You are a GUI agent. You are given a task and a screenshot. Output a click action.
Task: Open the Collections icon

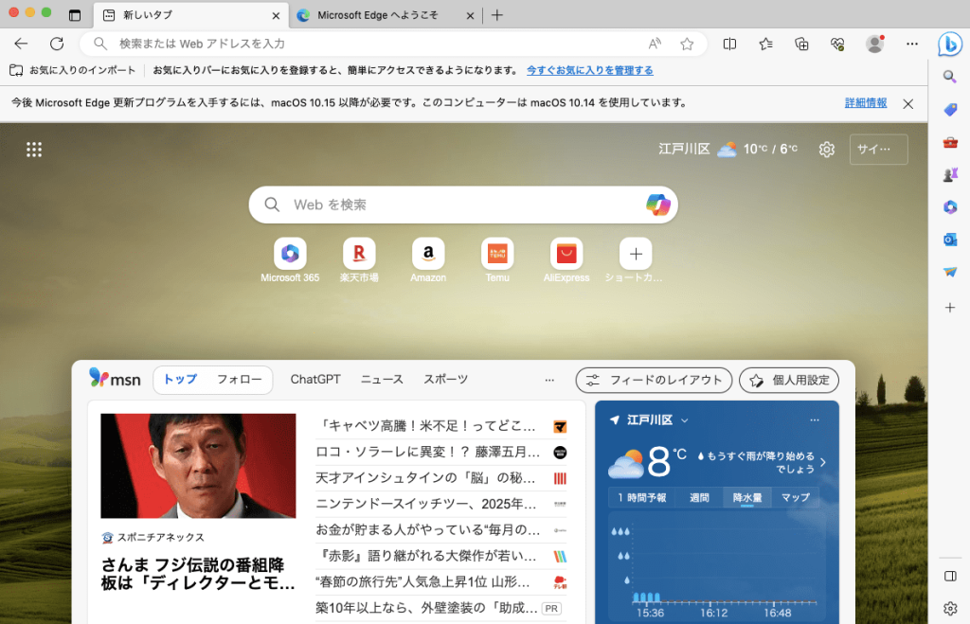point(801,44)
